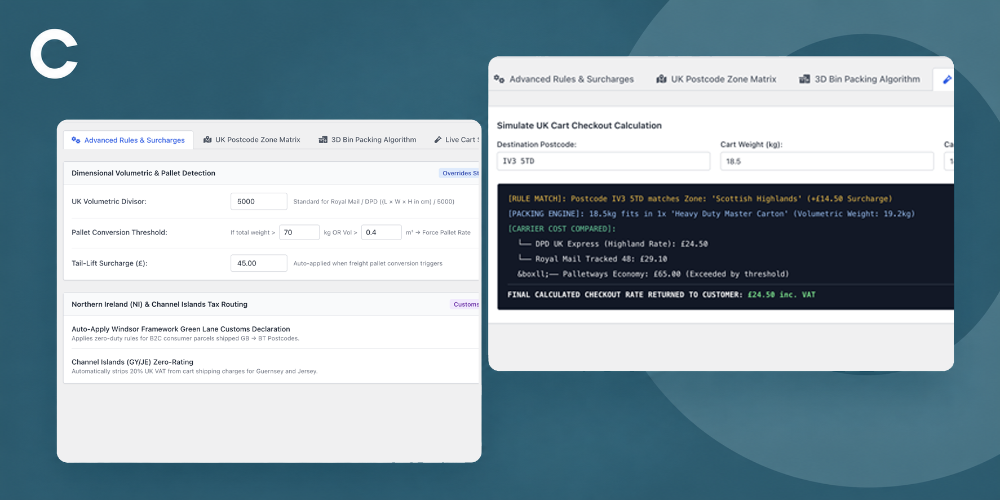
Task: Click the "Pallet Conversion Threshold:" label
Action: (x=120, y=232)
